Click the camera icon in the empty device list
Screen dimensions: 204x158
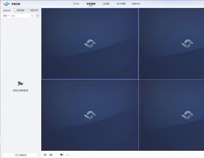20,83
